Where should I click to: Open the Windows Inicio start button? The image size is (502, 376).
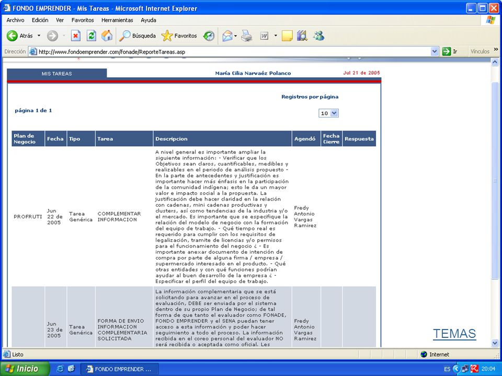click(x=25, y=369)
